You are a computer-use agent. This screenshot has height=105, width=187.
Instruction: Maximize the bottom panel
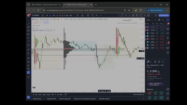pos(143,99)
